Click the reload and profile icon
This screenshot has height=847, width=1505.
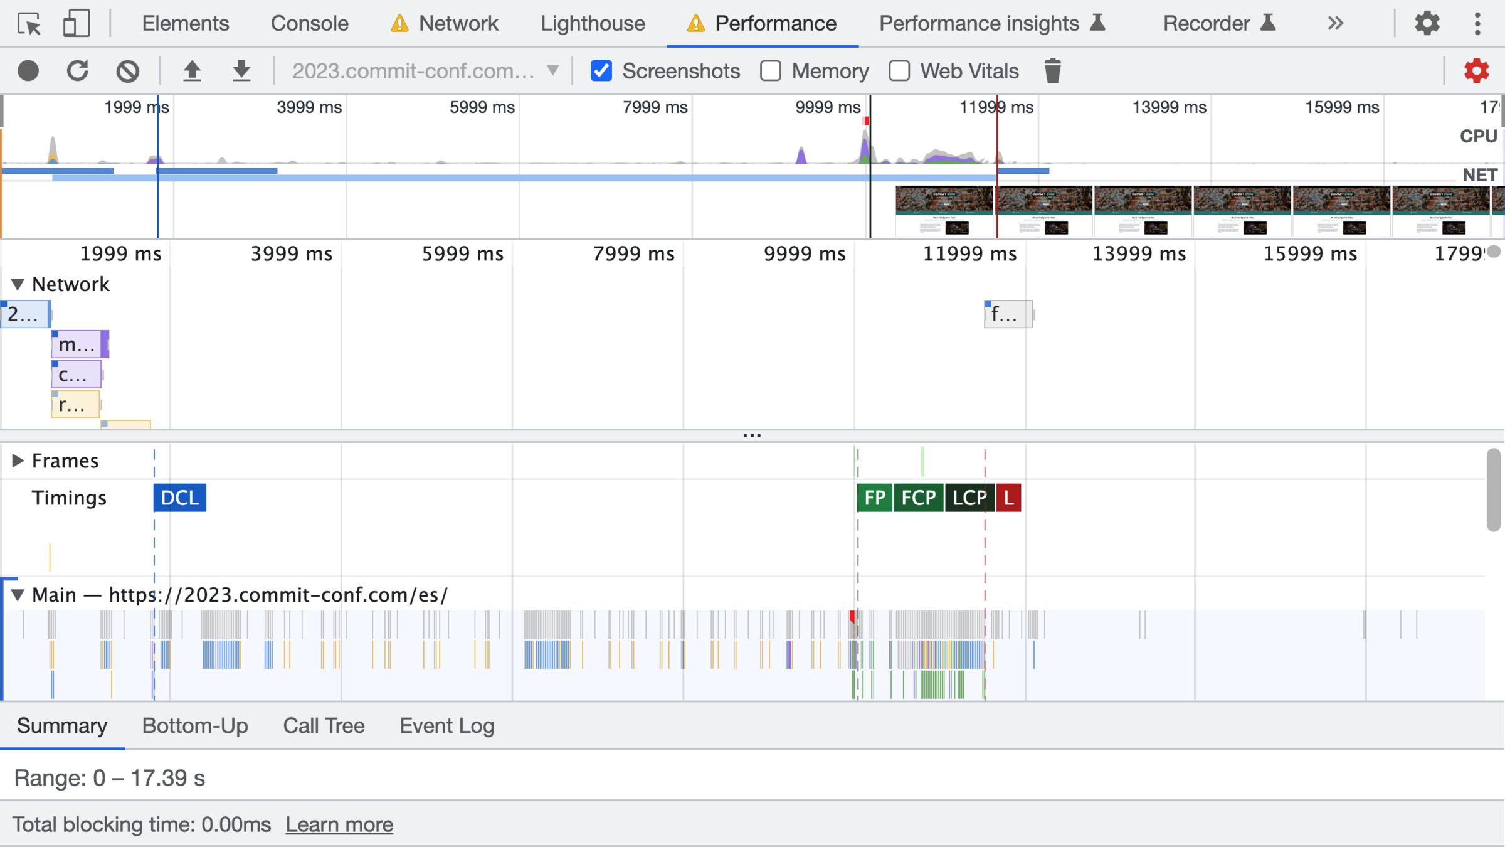(x=78, y=71)
